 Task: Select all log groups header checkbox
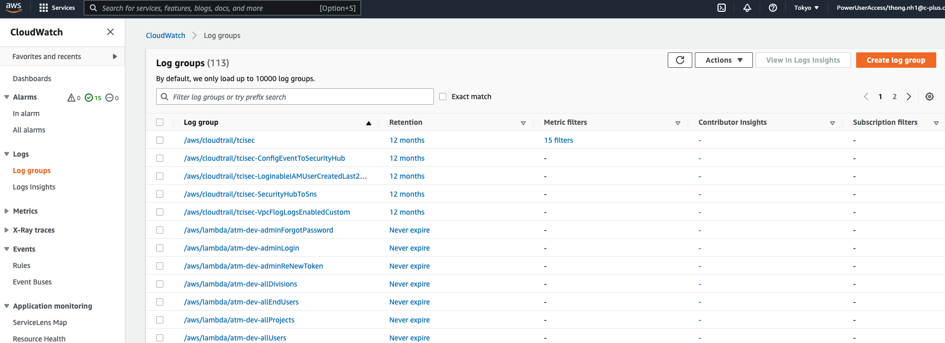click(x=160, y=122)
